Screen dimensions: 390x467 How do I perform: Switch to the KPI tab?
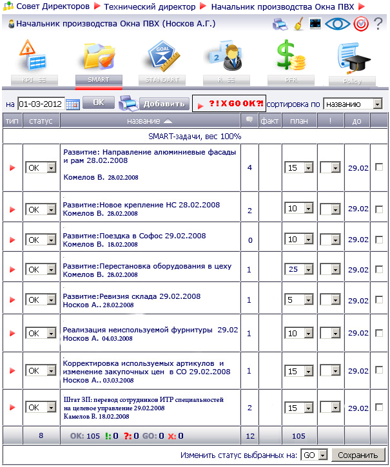(x=34, y=80)
